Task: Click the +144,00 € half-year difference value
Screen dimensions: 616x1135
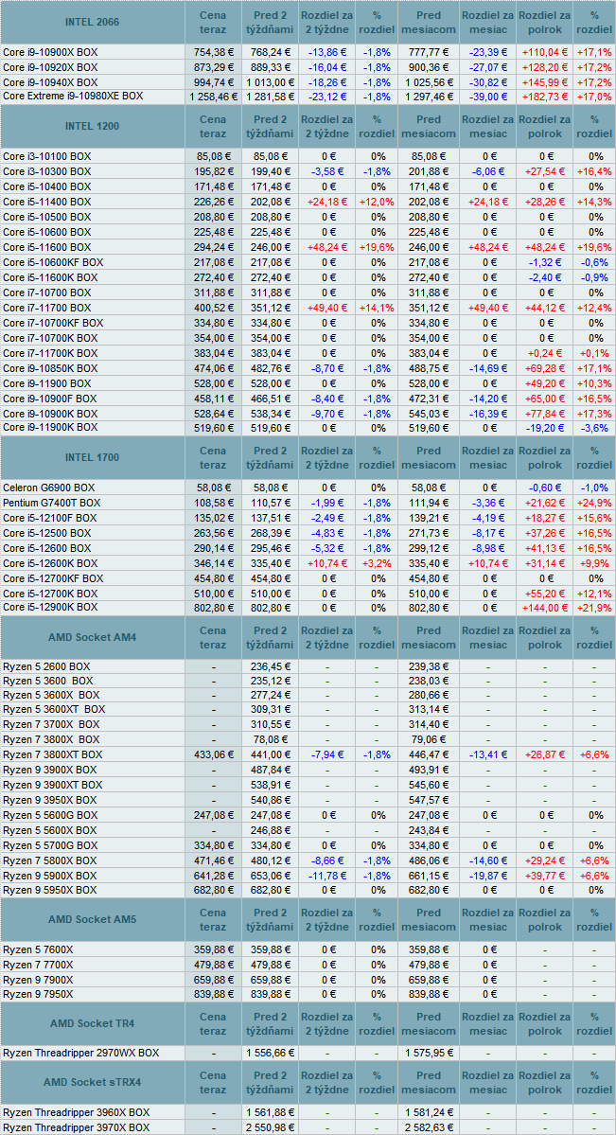Action: [x=546, y=608]
